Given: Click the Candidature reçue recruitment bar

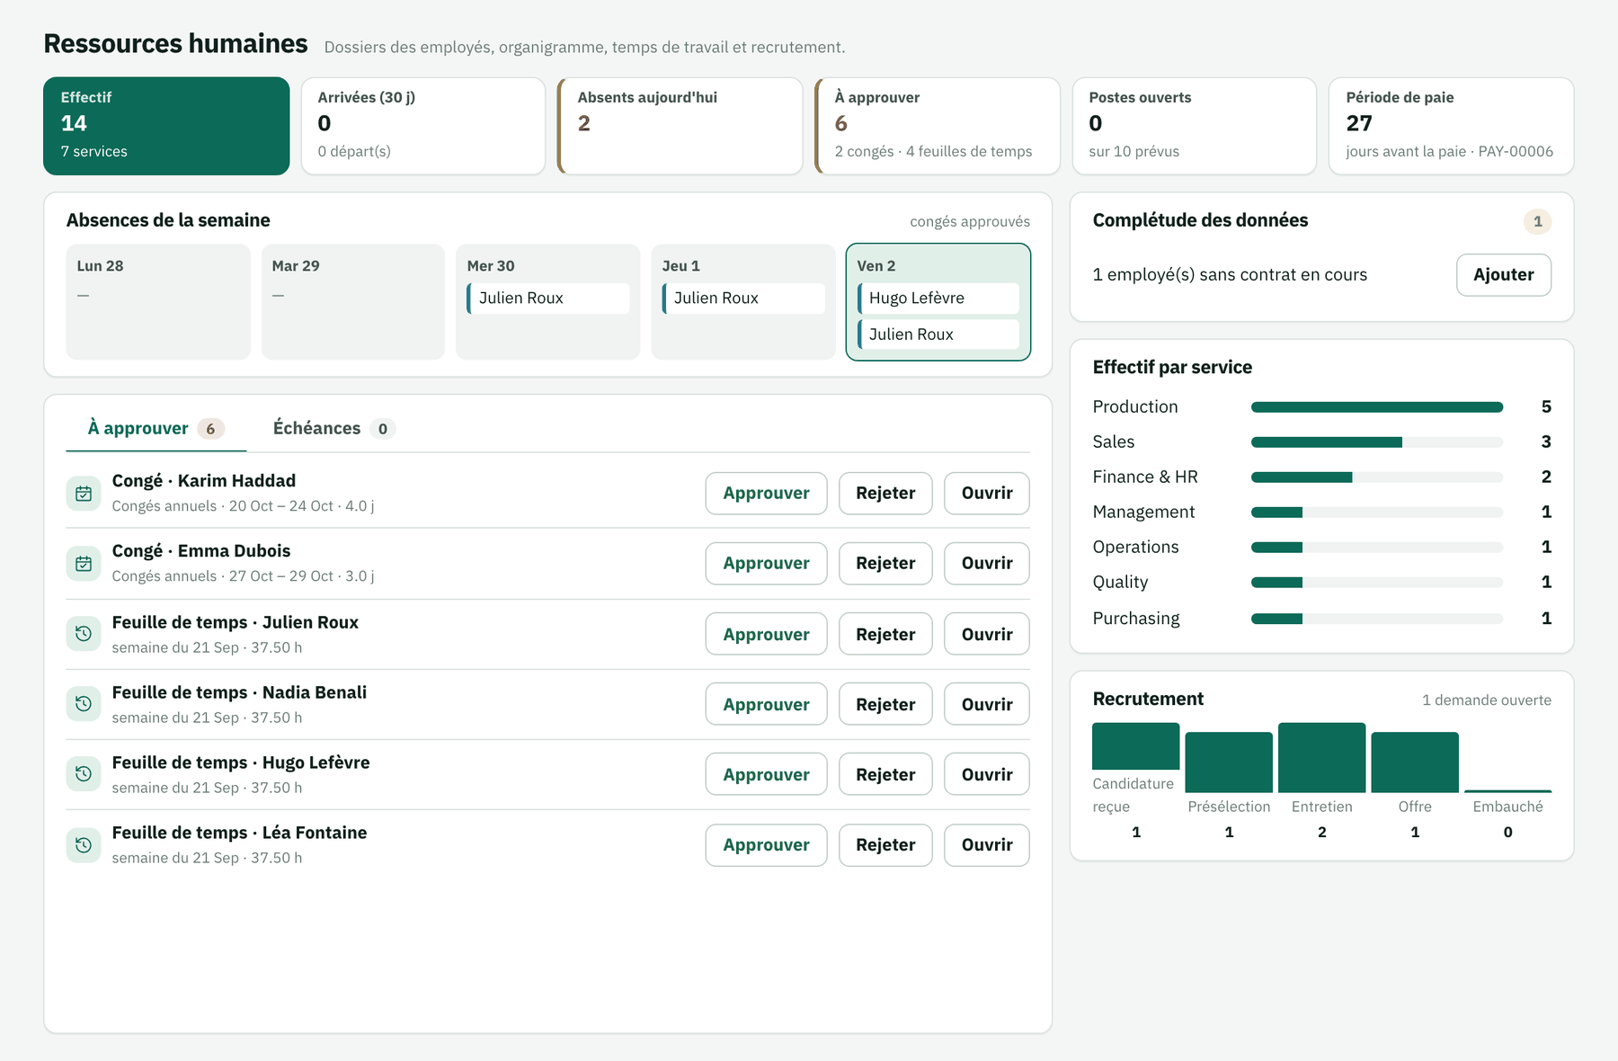Looking at the screenshot, I should pos(1135,745).
